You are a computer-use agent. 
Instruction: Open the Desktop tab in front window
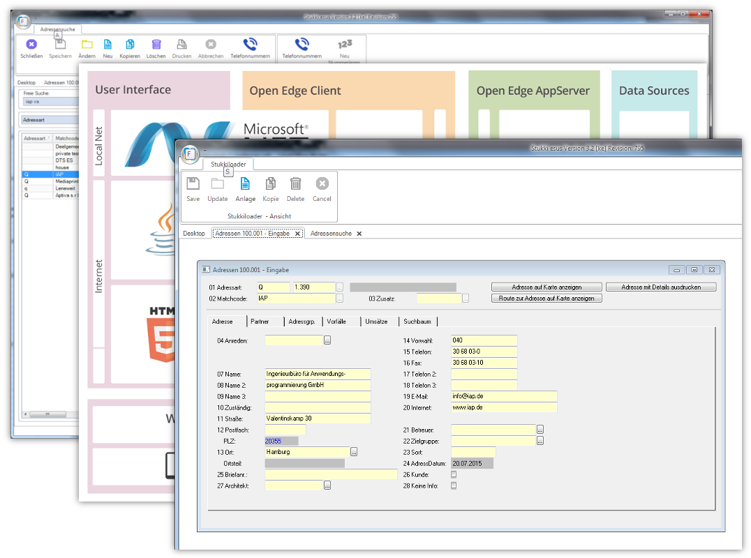[x=194, y=234]
